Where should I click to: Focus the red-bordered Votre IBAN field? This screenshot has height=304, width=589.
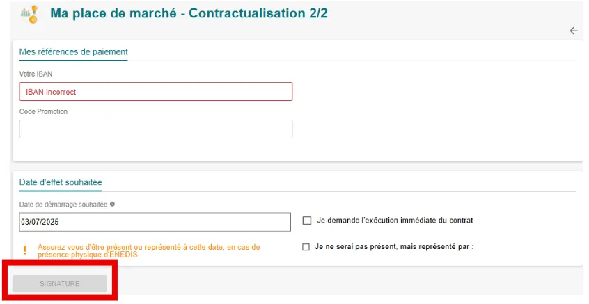155,92
